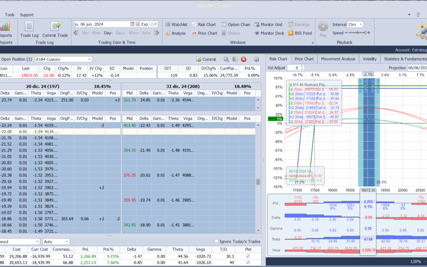This screenshot has height=267, width=427.
Task: Open the Interval 15m dropdown
Action: (x=361, y=25)
